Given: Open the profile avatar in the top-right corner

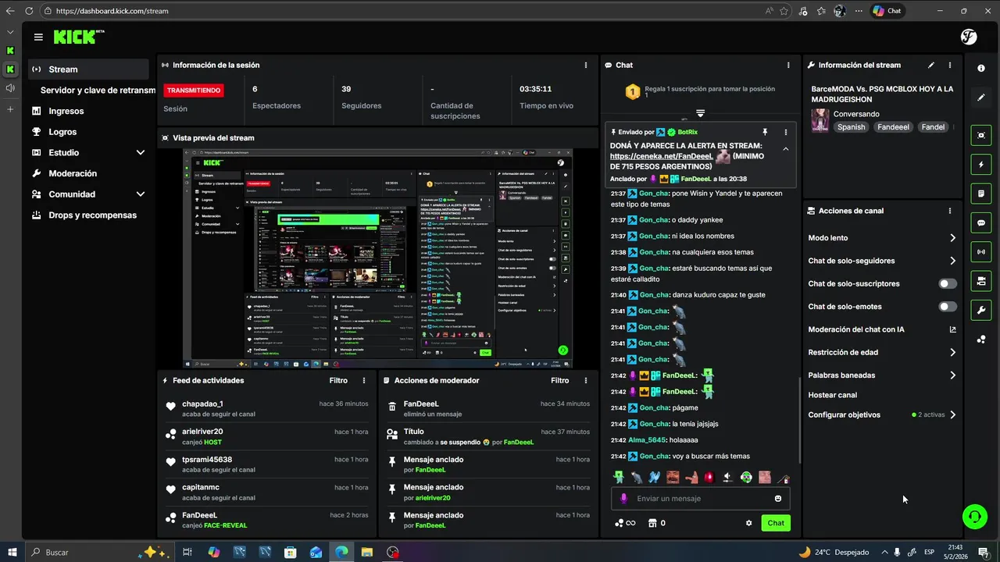Looking at the screenshot, I should click(x=969, y=37).
